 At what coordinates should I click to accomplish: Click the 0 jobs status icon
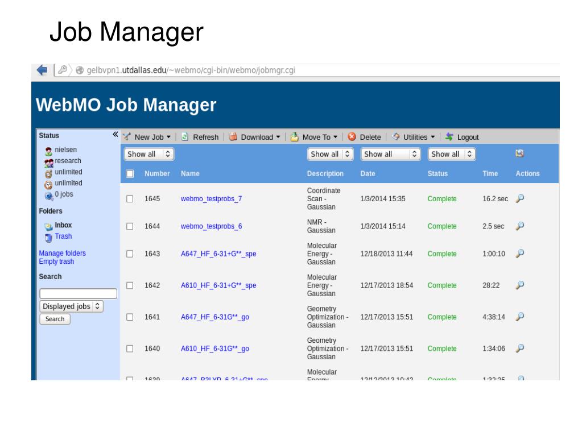point(48,196)
